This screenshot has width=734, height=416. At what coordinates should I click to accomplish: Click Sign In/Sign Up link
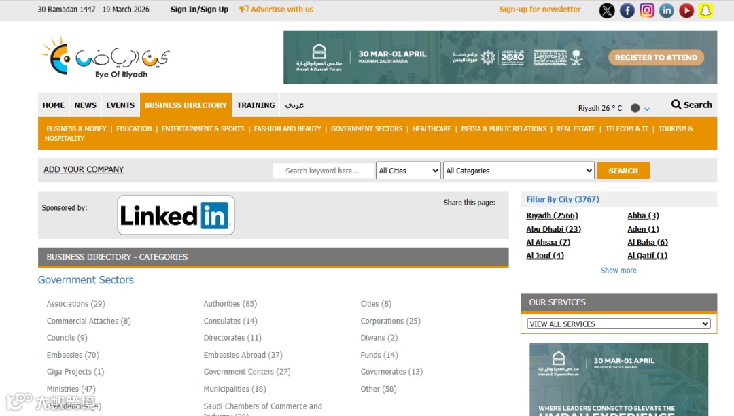click(x=199, y=10)
